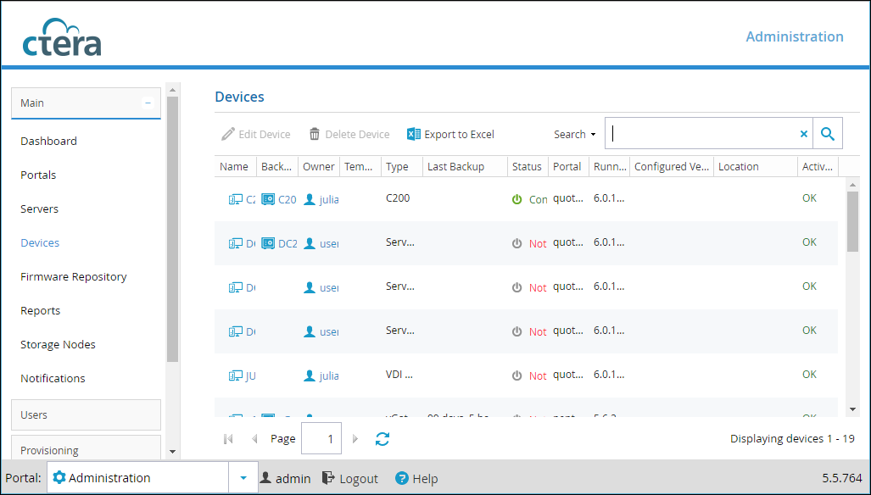Click inside the search text field

point(703,133)
